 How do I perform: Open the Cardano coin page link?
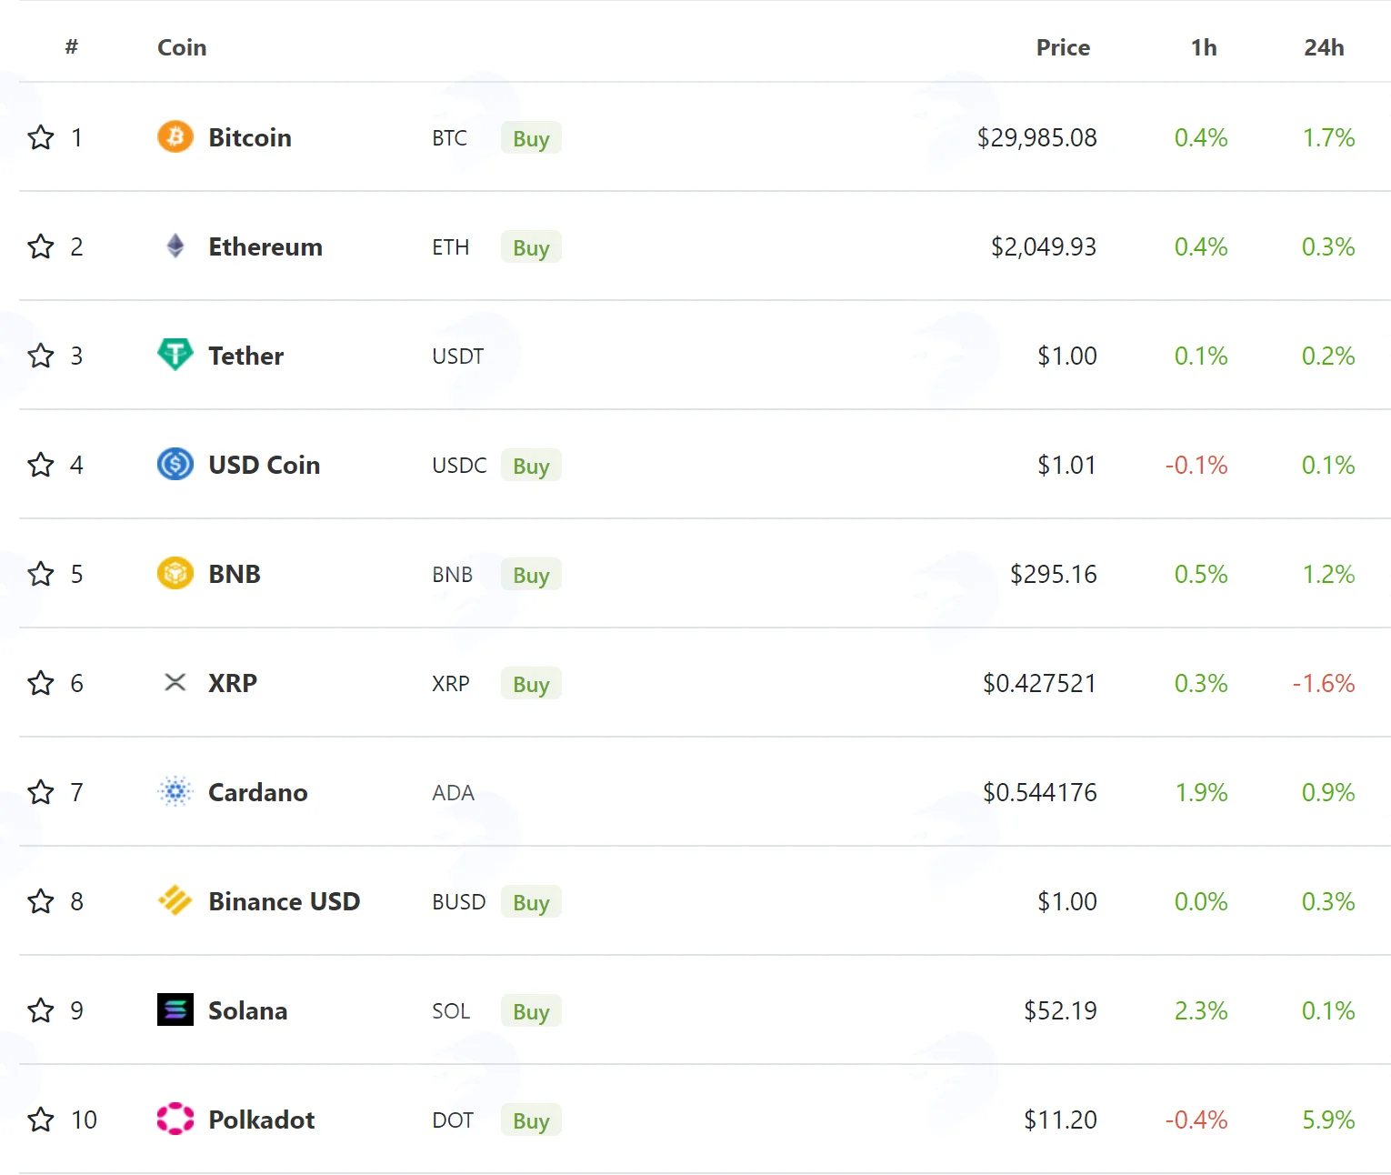[257, 792]
